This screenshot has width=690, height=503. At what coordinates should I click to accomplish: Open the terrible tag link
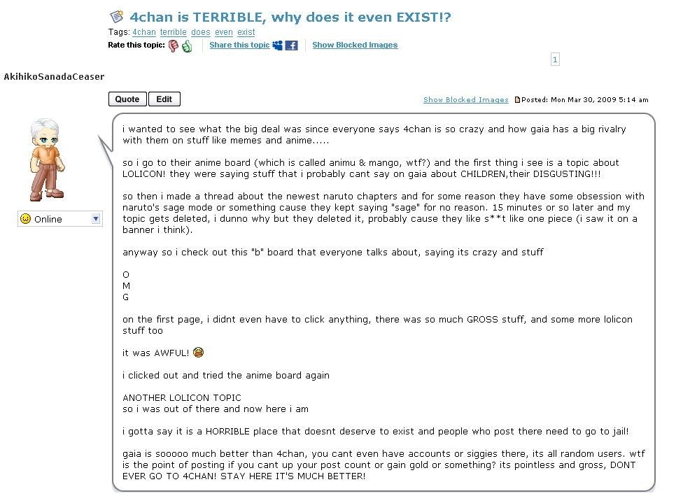coord(174,32)
